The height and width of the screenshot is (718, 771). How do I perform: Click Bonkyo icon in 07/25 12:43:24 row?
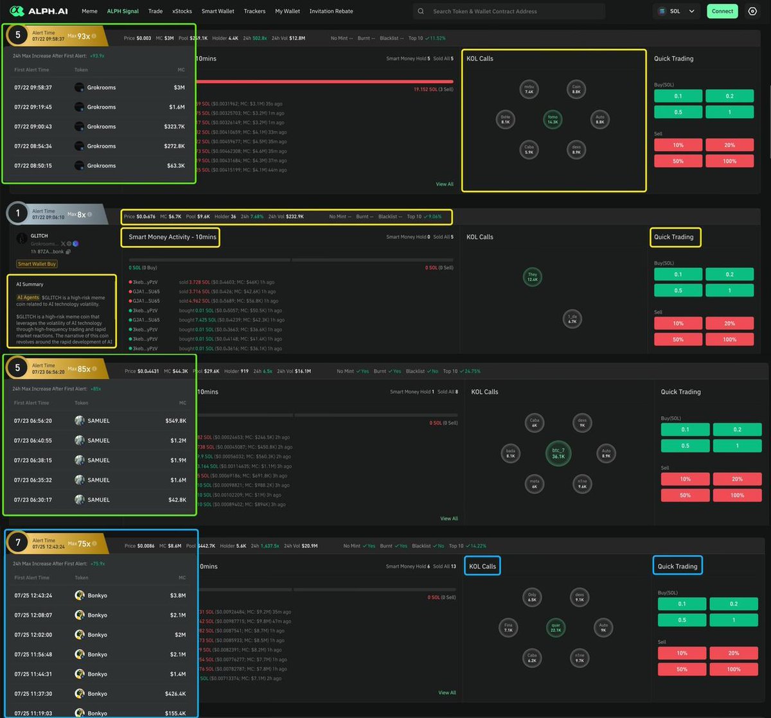click(80, 595)
